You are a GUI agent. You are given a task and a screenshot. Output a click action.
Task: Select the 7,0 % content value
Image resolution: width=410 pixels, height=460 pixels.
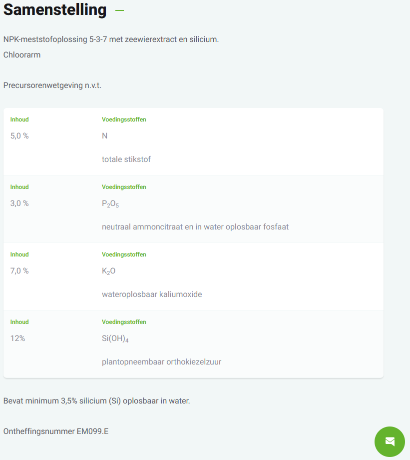point(19,270)
